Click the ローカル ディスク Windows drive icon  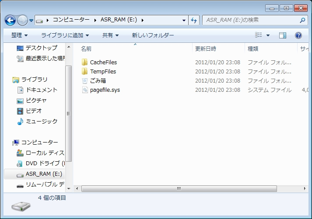coord(20,153)
